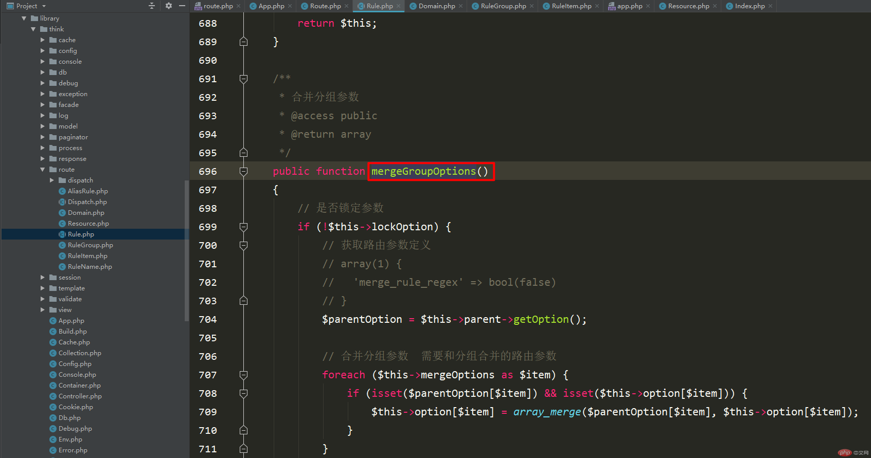Fold the isset if block at line 708

(x=244, y=393)
